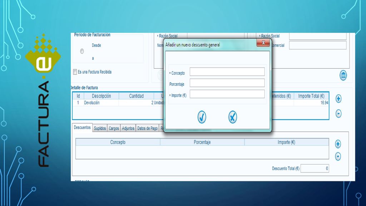Click the Descuento Total (€) field
This screenshot has width=366, height=206.
315,168
